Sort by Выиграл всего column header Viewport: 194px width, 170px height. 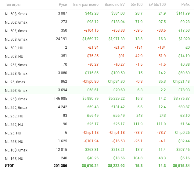pos(86,5)
